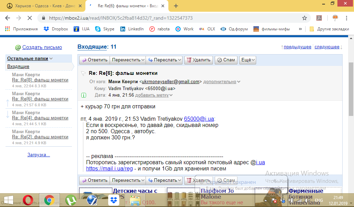
Task: Click the bottom Ответить button
Action: pyautogui.click(x=95, y=180)
